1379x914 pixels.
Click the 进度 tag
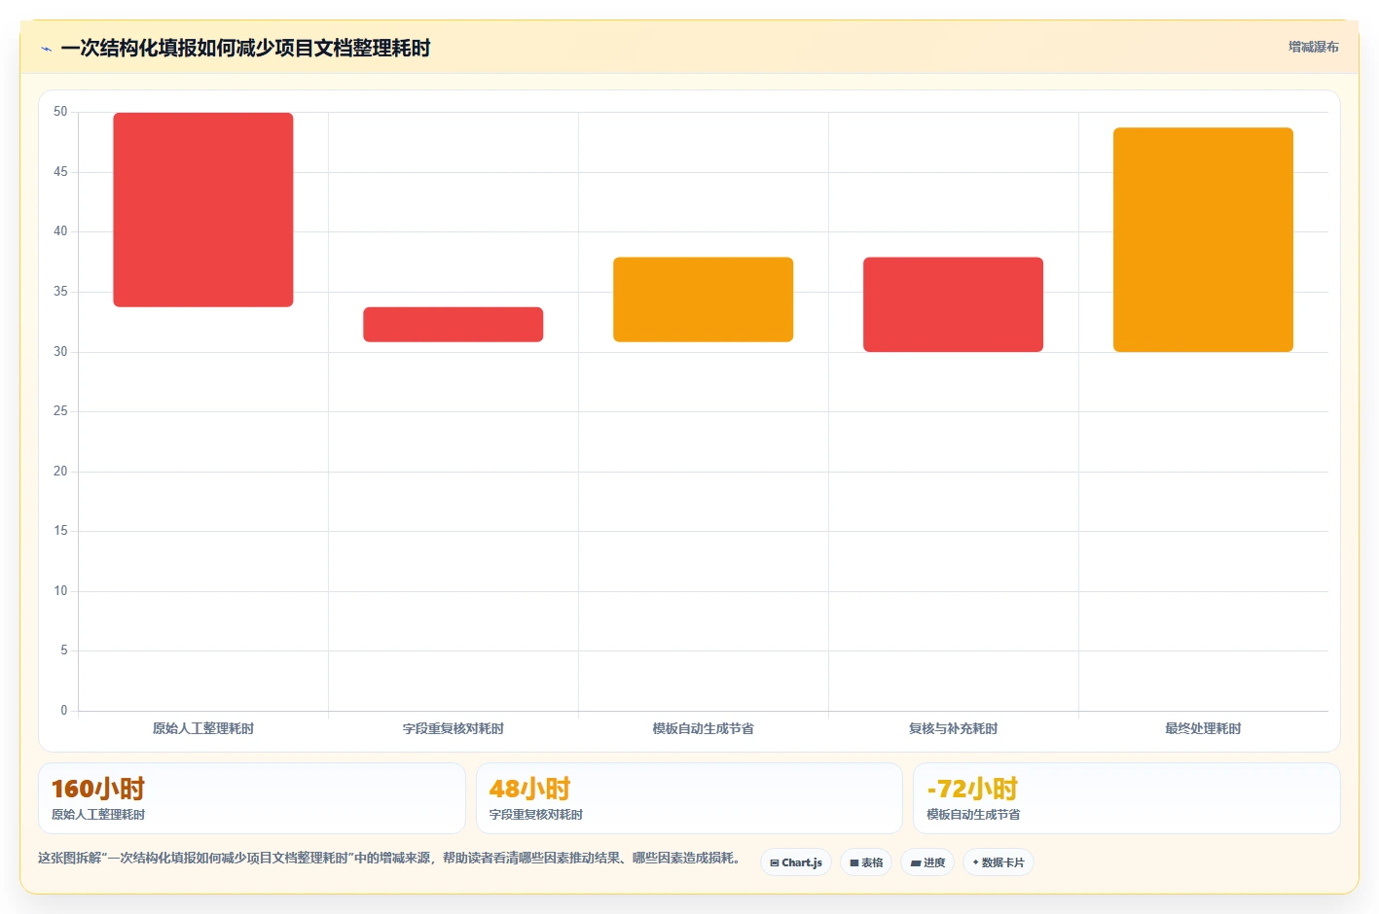point(926,862)
